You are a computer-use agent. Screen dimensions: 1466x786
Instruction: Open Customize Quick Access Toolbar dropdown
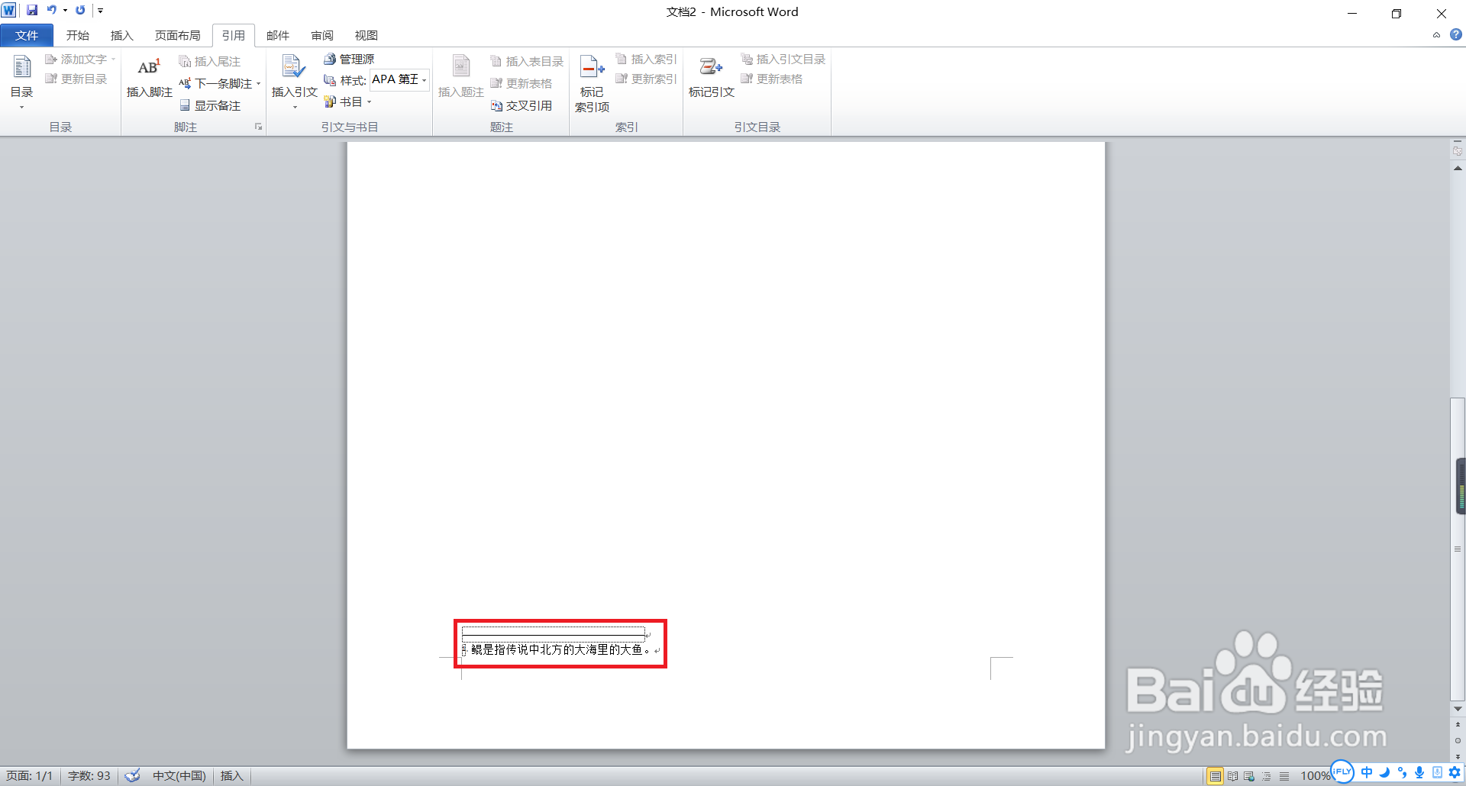point(100,11)
